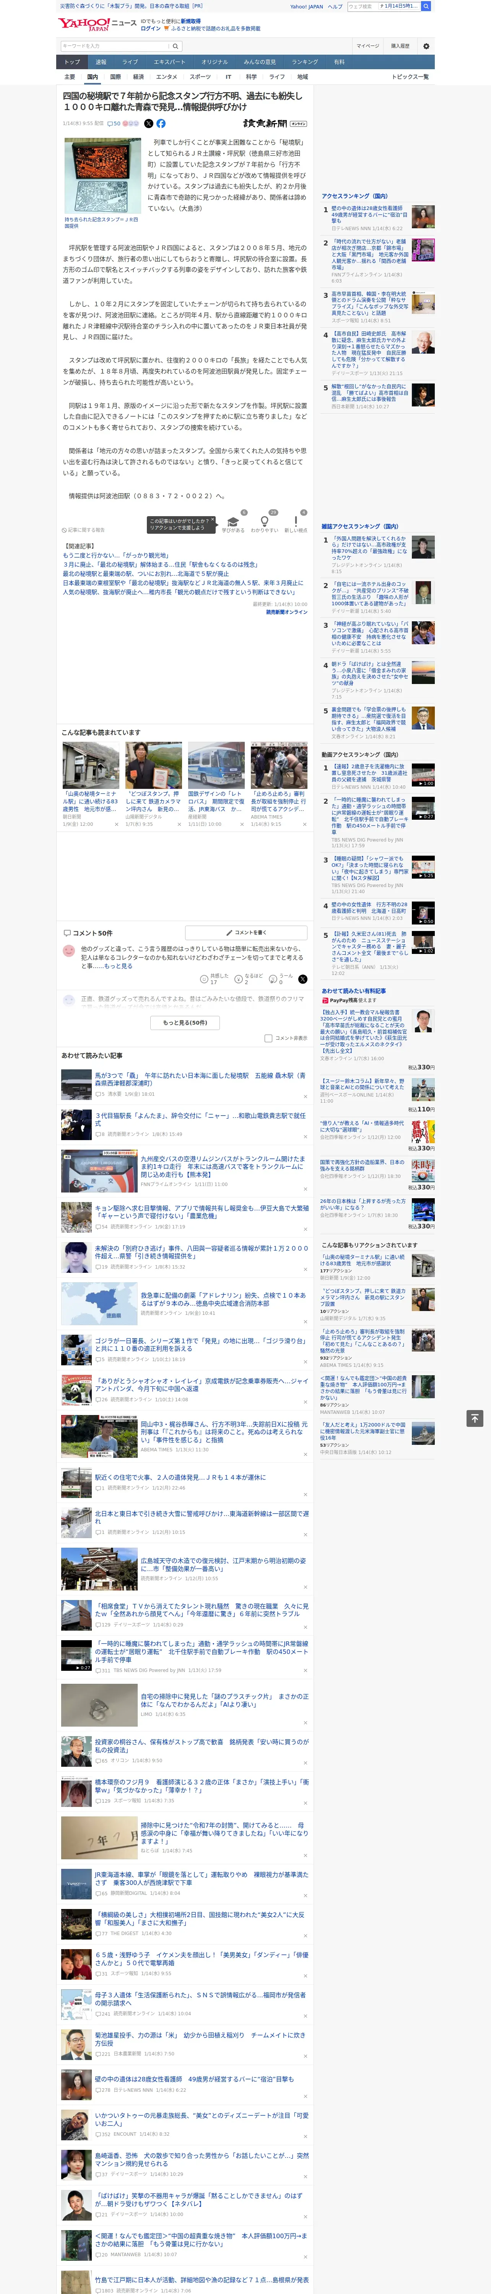
Task: Open article comments via 50 bubble icon
Action: [114, 124]
